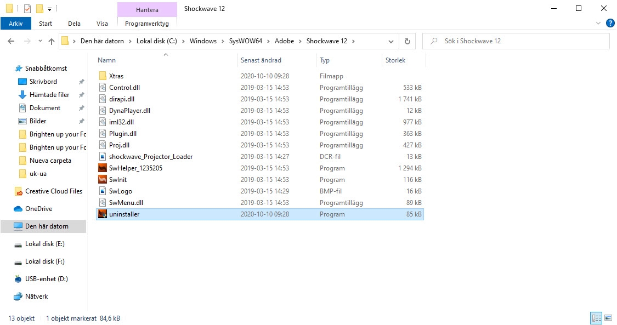Select Den här datorn in sidebar

click(x=43, y=226)
